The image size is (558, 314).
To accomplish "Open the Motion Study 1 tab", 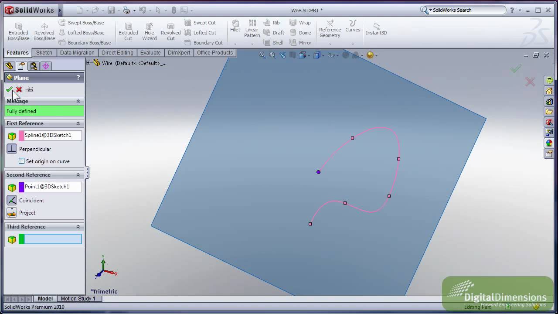I will [x=78, y=299].
